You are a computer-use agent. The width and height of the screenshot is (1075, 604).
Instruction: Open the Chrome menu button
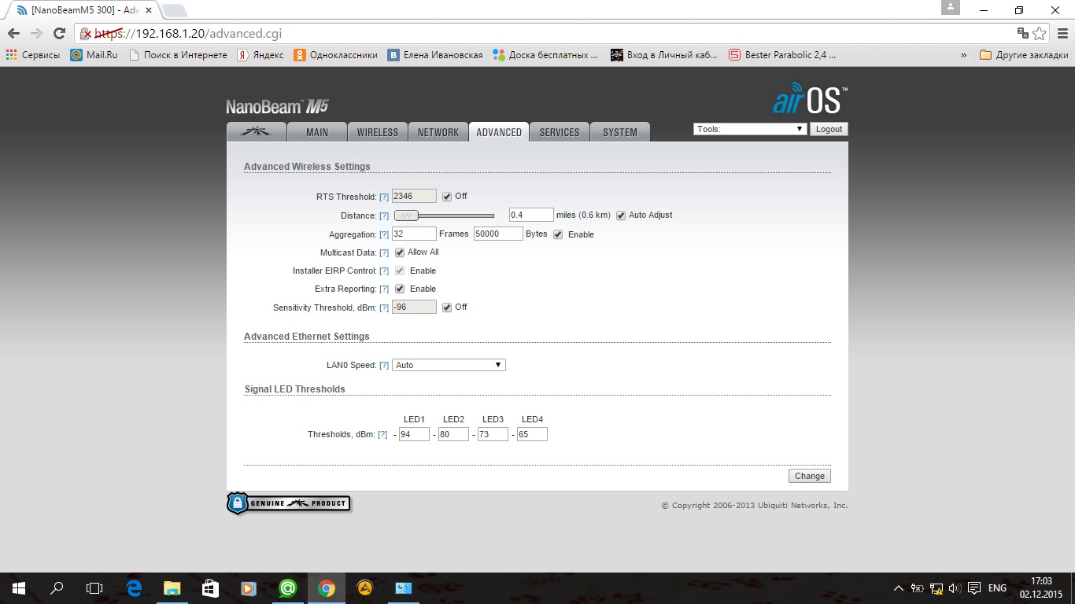pos(1061,33)
